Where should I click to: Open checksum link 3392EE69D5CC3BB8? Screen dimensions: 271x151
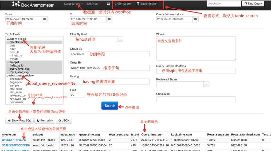[x=16, y=145]
